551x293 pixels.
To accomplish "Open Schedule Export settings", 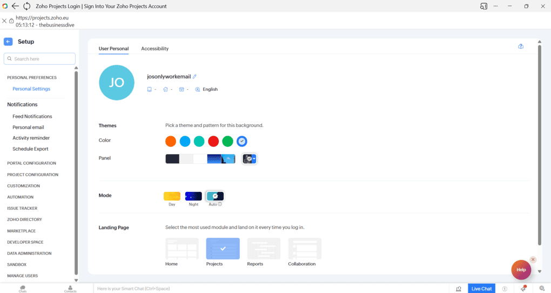I will [30, 149].
